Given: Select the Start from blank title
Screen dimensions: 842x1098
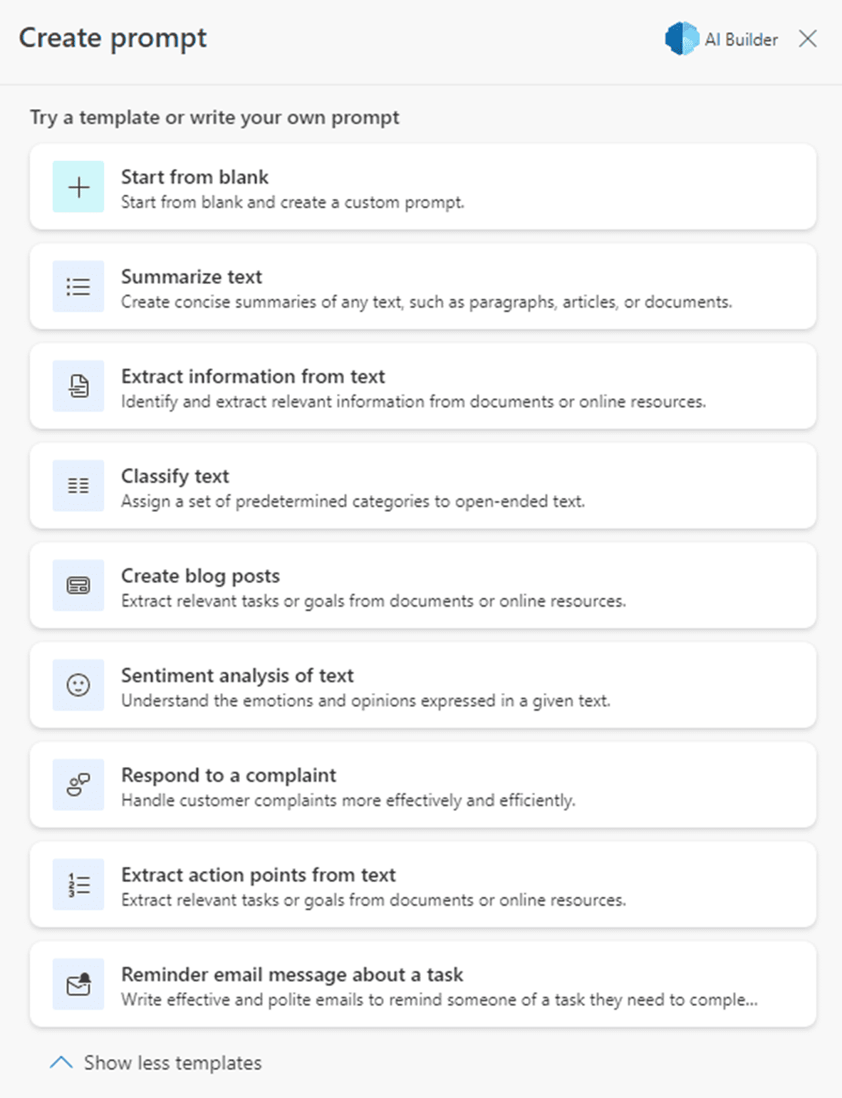Looking at the screenshot, I should pyautogui.click(x=194, y=177).
